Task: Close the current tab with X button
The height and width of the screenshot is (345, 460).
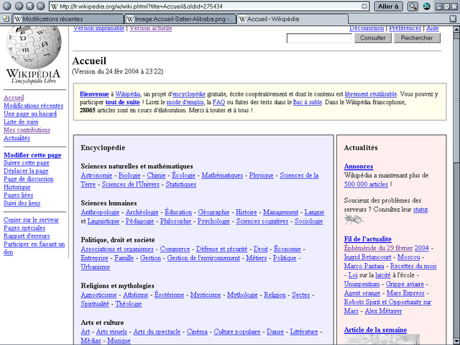Action: [454, 19]
